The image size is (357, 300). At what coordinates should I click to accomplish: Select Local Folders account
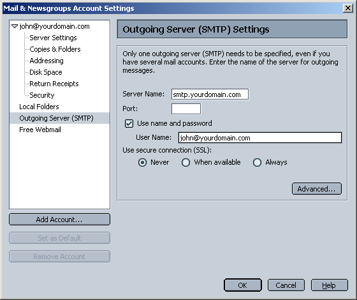39,107
